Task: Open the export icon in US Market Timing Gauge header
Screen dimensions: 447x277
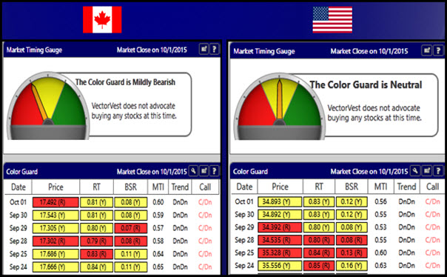Action: click(x=427, y=51)
